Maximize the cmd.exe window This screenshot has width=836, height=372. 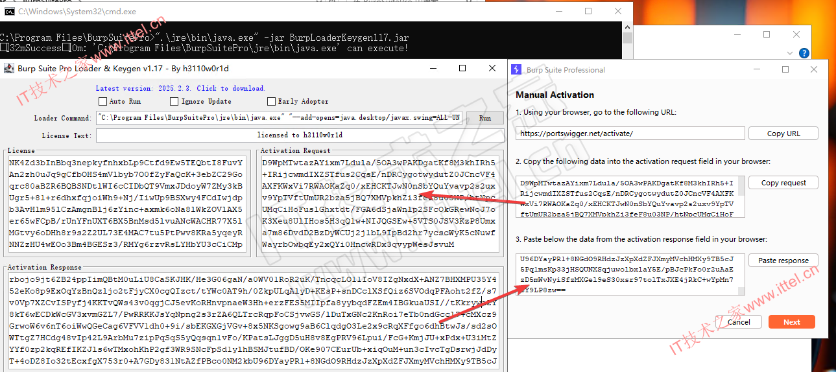click(x=588, y=11)
